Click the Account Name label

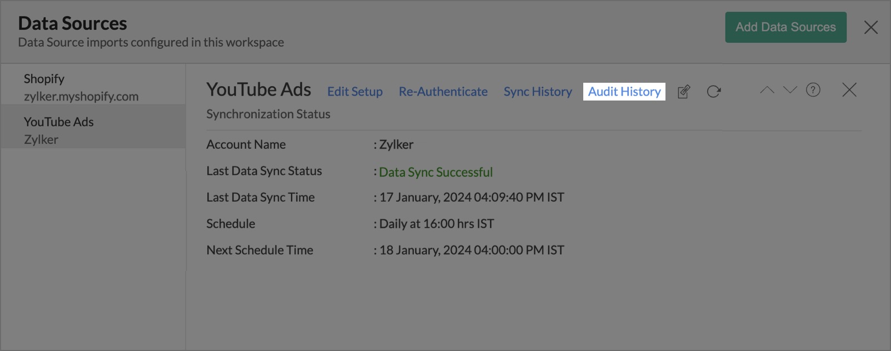point(246,144)
